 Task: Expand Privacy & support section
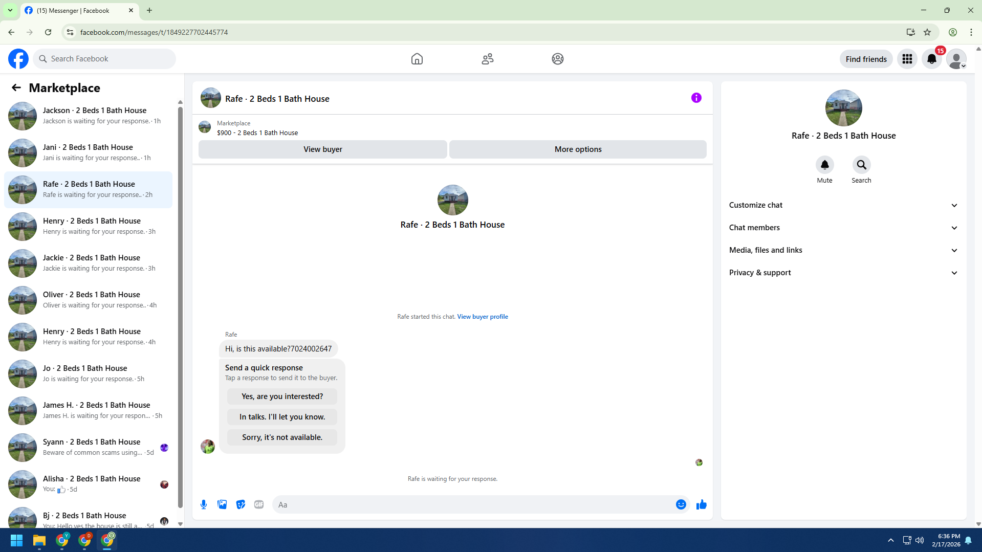(844, 273)
